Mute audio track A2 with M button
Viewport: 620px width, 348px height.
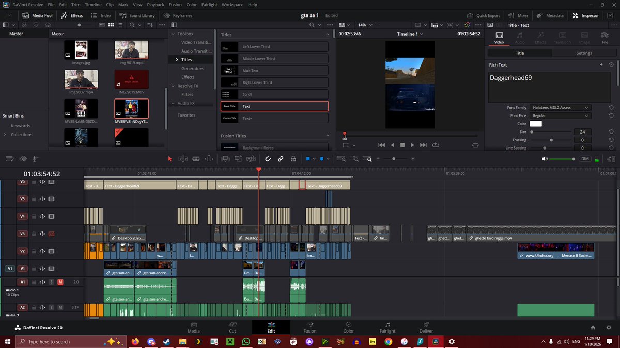click(x=60, y=307)
